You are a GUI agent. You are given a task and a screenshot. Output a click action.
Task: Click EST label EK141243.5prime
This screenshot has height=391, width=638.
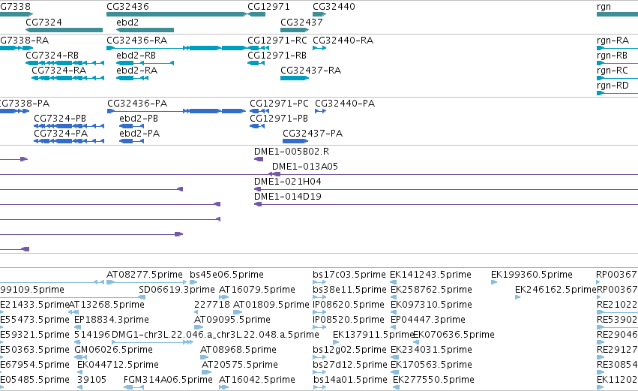430,275
